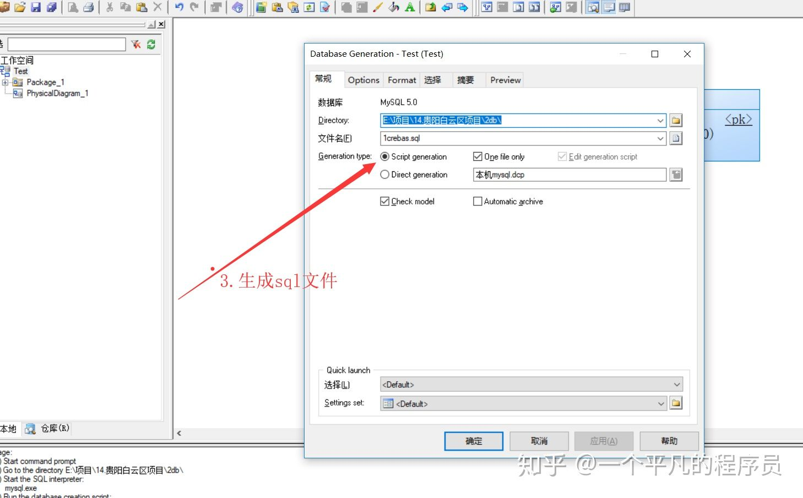Save the model with the floppy disk icon
The height and width of the screenshot is (498, 803).
coord(36,7)
